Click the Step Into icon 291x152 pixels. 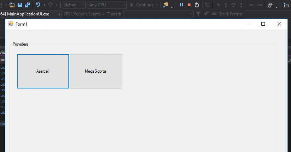tap(226, 5)
